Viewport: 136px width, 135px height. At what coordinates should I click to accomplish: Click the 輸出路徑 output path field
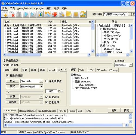click(x=115, y=14)
